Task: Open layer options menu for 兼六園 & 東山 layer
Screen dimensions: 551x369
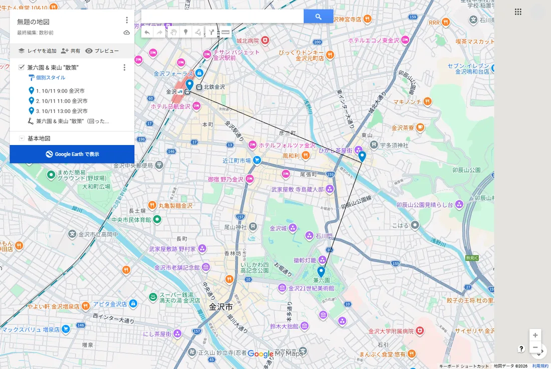Action: 124,67
